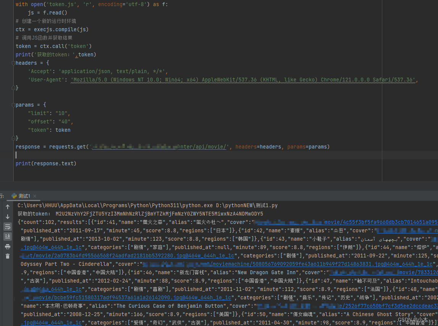Open the api/movie/ URL in requests.get
This screenshot has height=326, width=438.
[x=159, y=147]
